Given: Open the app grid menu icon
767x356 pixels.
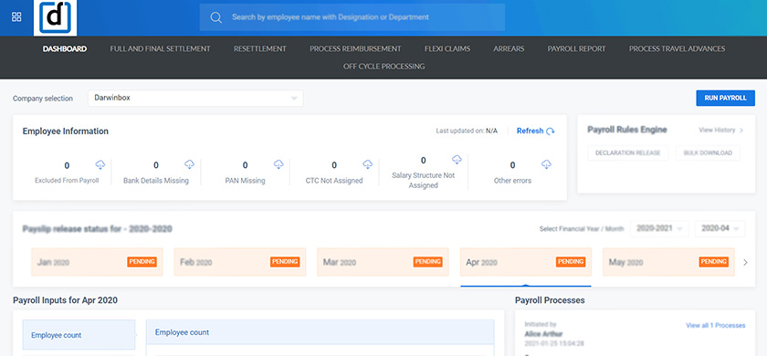Looking at the screenshot, I should click(16, 17).
